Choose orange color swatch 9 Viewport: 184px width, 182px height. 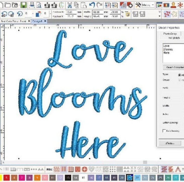(x=37, y=178)
